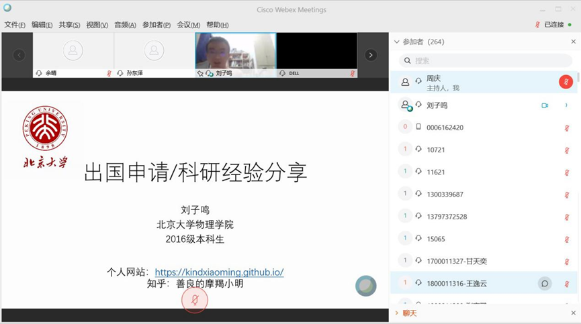
Task: Click the phone device icon beside 0006162420
Action: pos(418,127)
